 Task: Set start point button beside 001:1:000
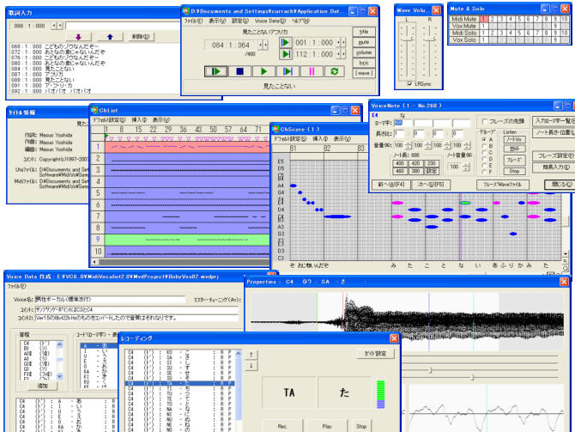click(285, 43)
